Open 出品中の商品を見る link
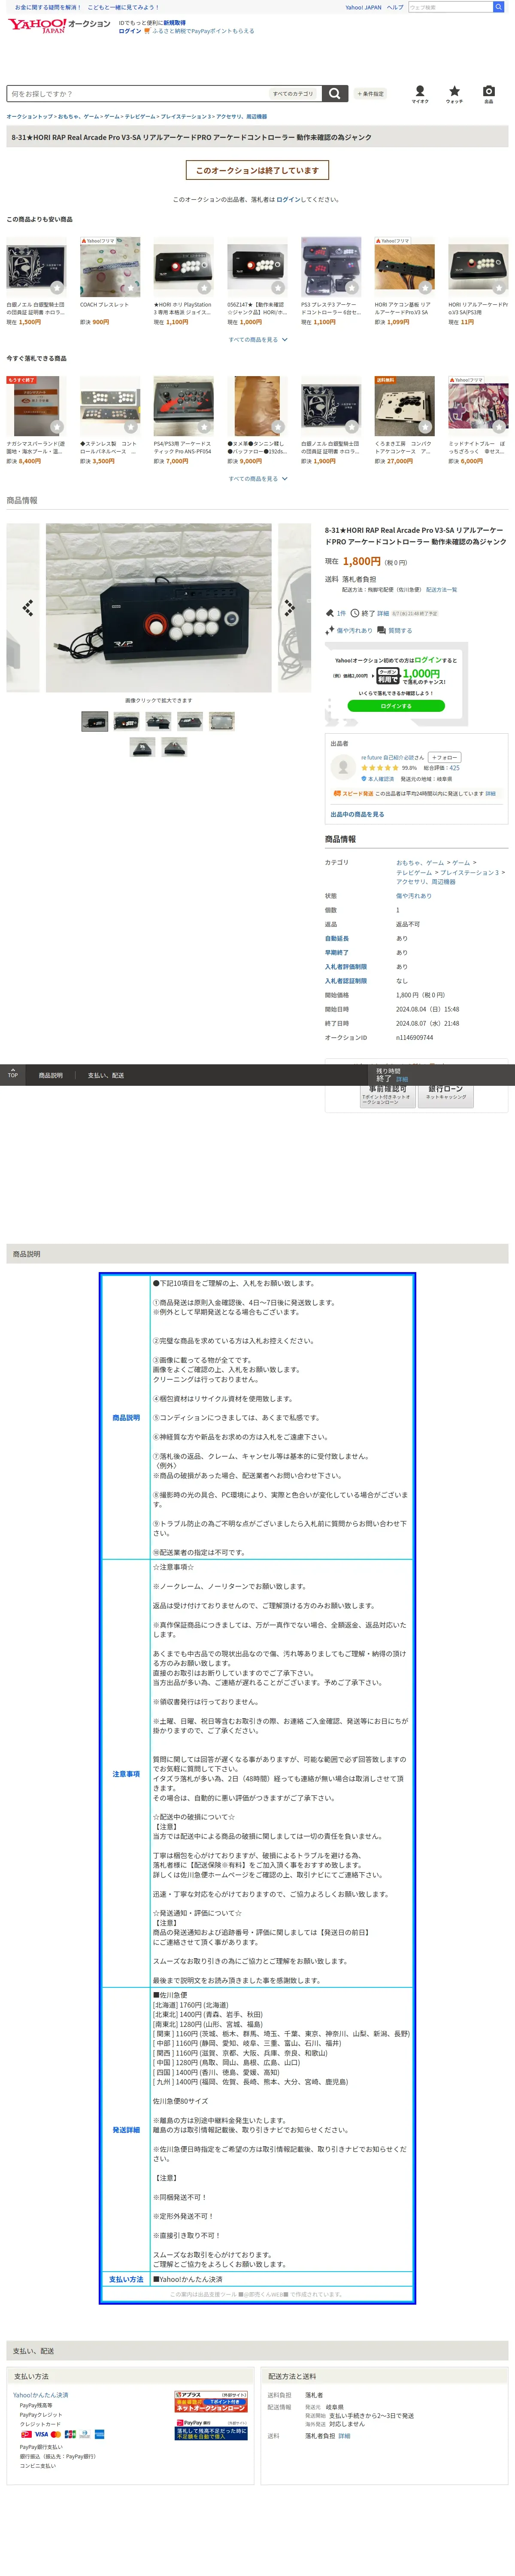The image size is (515, 2576). point(357,814)
